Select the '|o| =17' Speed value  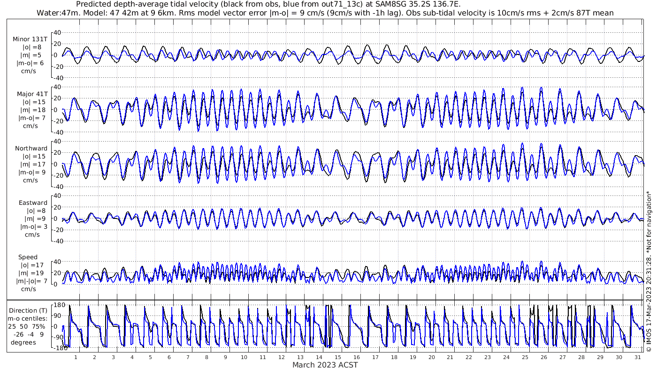coord(32,265)
